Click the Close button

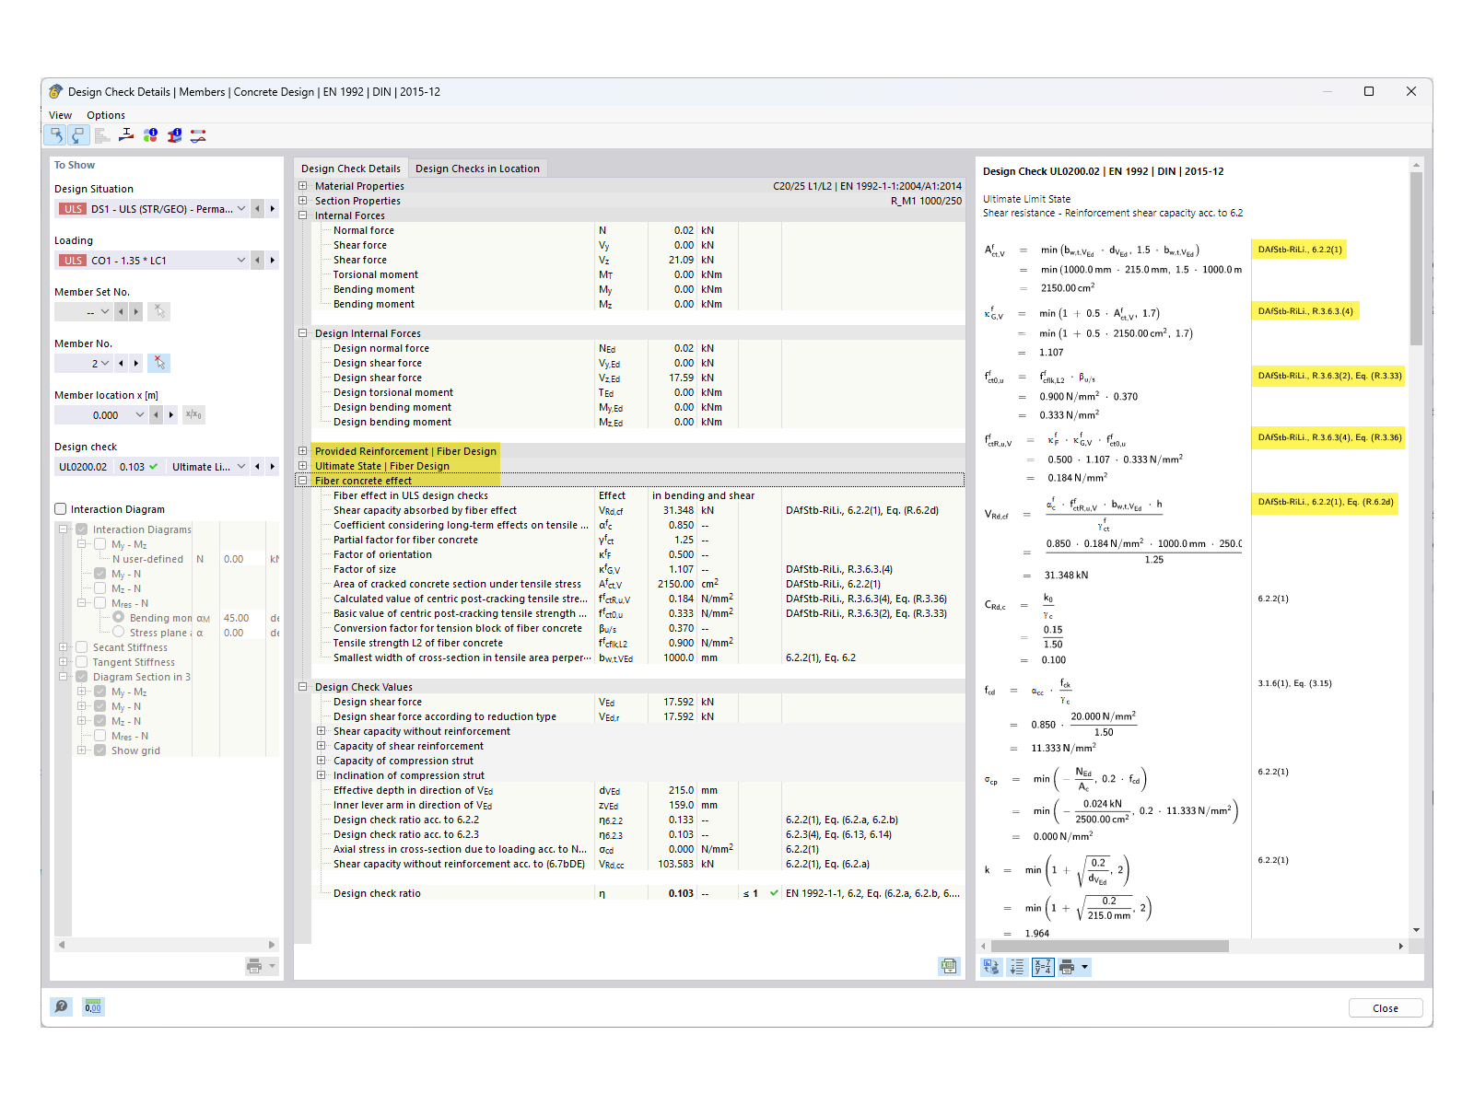pos(1385,1007)
